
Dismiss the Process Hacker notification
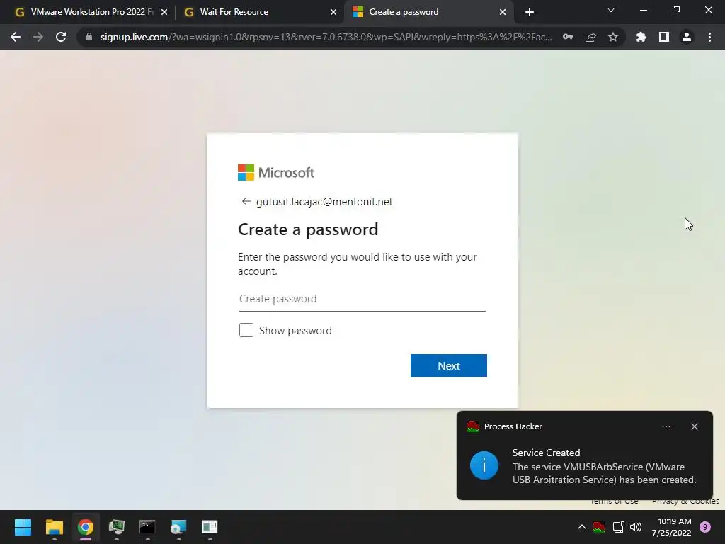pyautogui.click(x=695, y=426)
